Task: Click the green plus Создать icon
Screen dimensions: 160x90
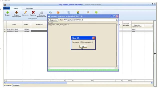Action: click(x=8, y=12)
